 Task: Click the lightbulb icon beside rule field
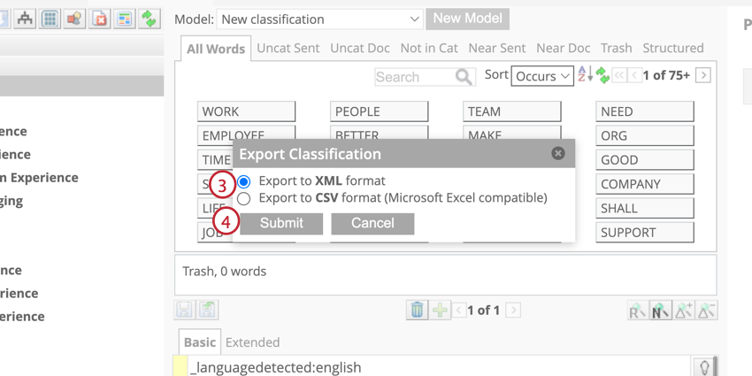click(704, 367)
